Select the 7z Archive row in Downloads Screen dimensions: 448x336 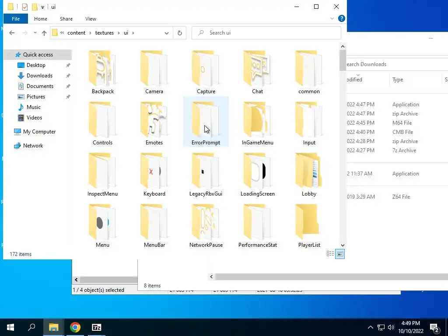coord(397,150)
